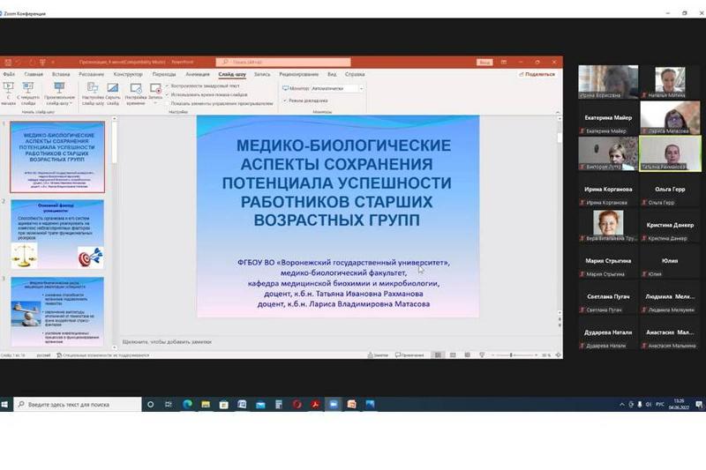706x470 pixels.
Task: Toggle the Play Narrations checkbox
Action: coord(168,86)
